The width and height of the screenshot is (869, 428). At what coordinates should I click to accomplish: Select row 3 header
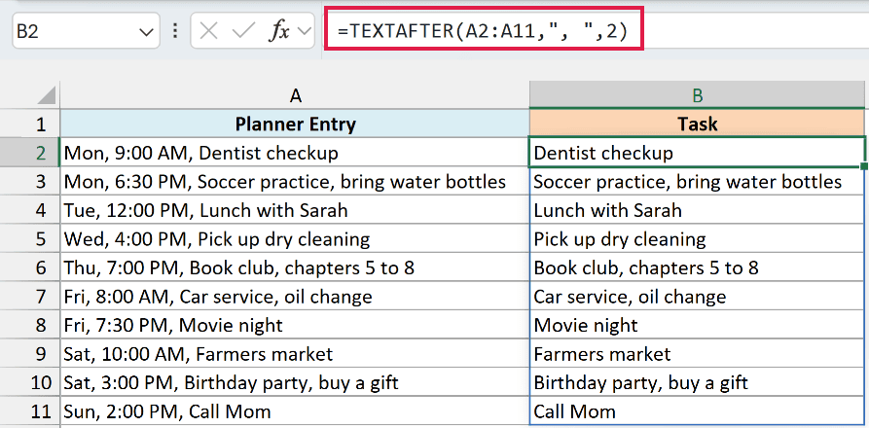pos(30,181)
